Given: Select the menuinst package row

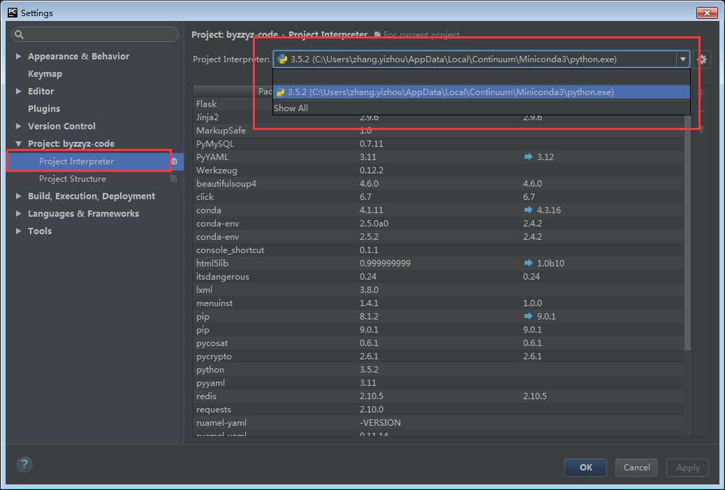Looking at the screenshot, I should pyautogui.click(x=439, y=303).
